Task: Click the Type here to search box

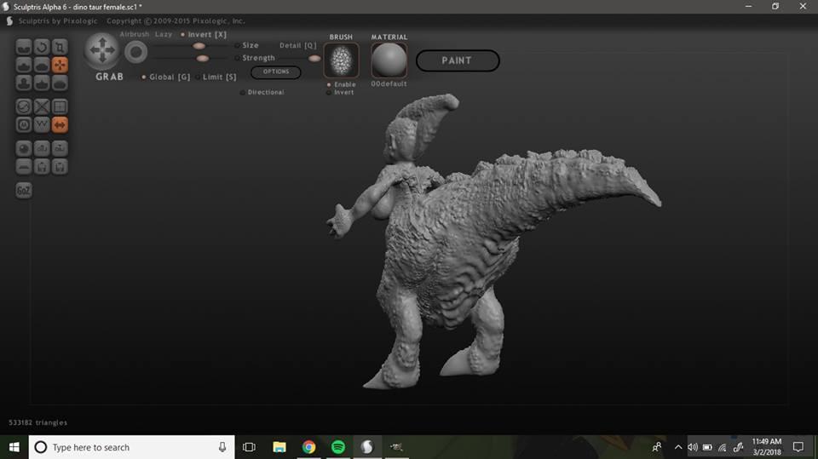Action: point(131,447)
